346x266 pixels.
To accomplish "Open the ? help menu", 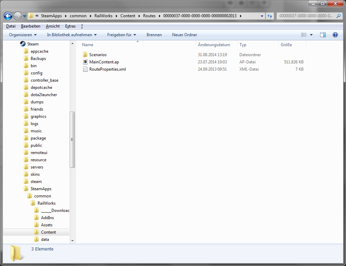I will pyautogui.click(x=82, y=26).
